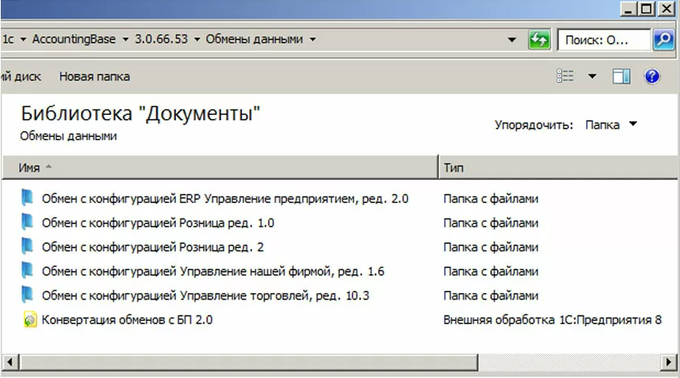
Task: Select folder icon of Розница ред. 1.0
Action: point(27,222)
